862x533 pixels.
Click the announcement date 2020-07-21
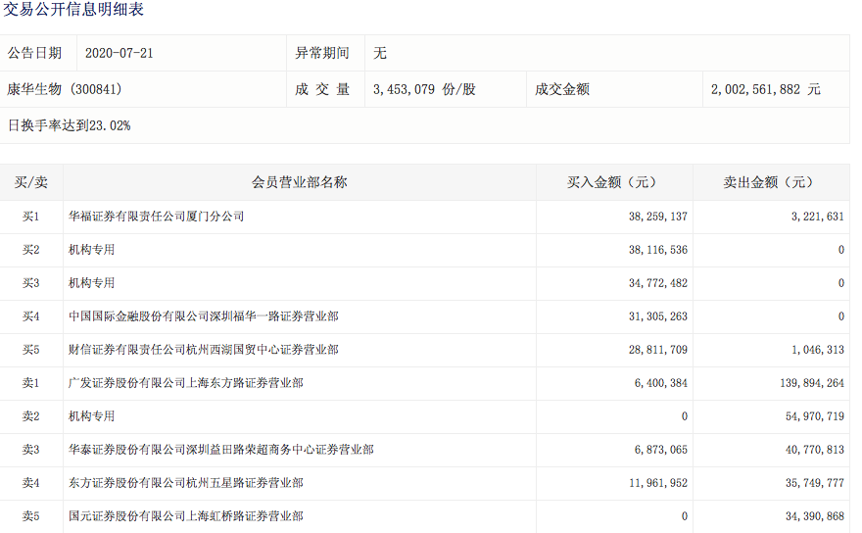119,53
